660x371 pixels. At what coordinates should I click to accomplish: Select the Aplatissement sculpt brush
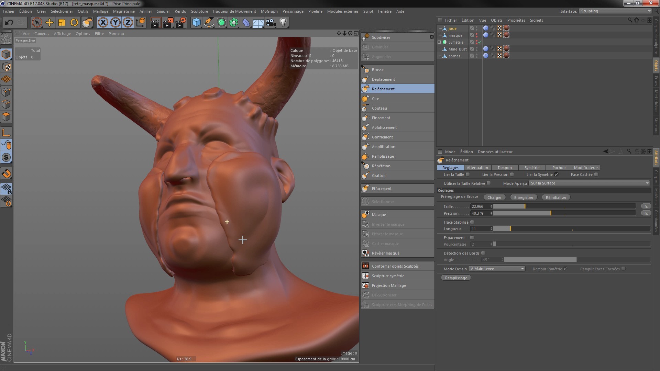click(x=398, y=127)
